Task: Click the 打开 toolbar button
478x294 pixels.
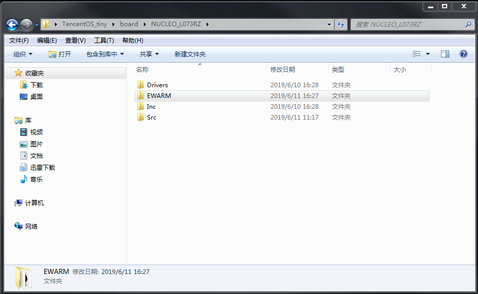Action: pos(60,54)
